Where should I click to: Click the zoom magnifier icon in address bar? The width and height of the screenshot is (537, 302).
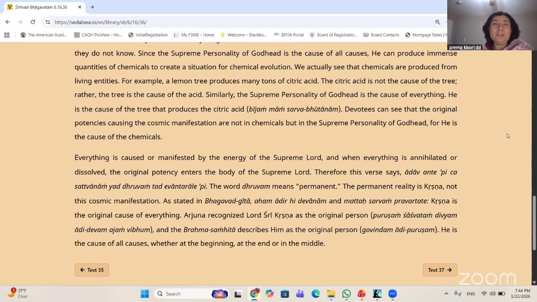point(438,22)
